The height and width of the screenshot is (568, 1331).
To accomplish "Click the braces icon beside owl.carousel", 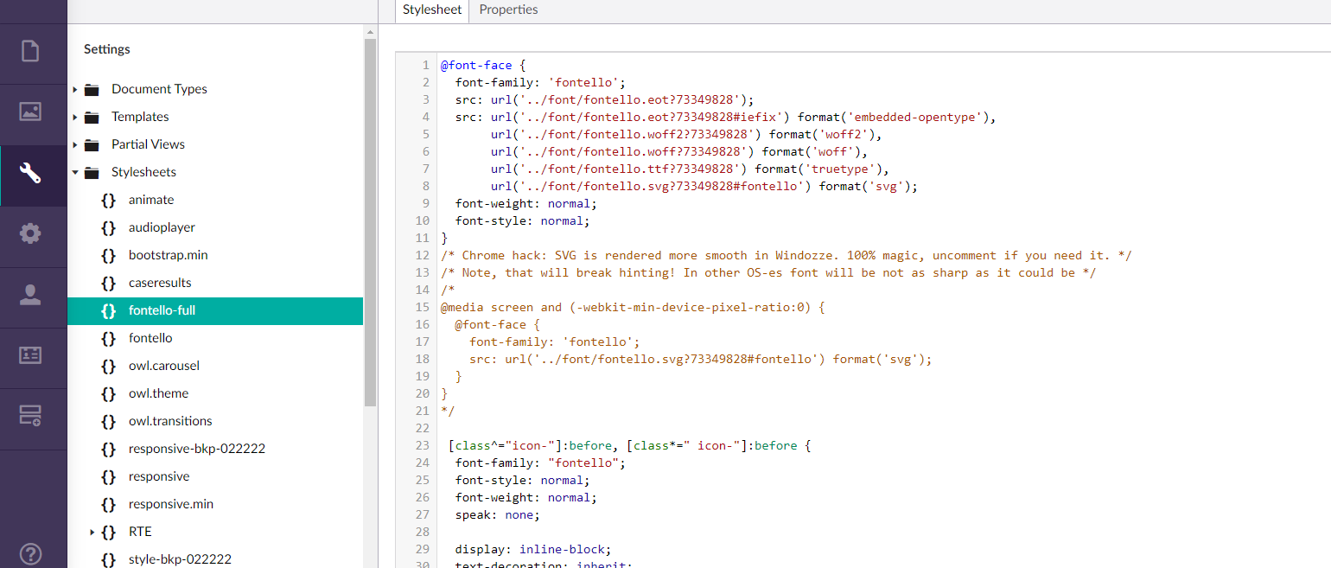I will point(108,366).
